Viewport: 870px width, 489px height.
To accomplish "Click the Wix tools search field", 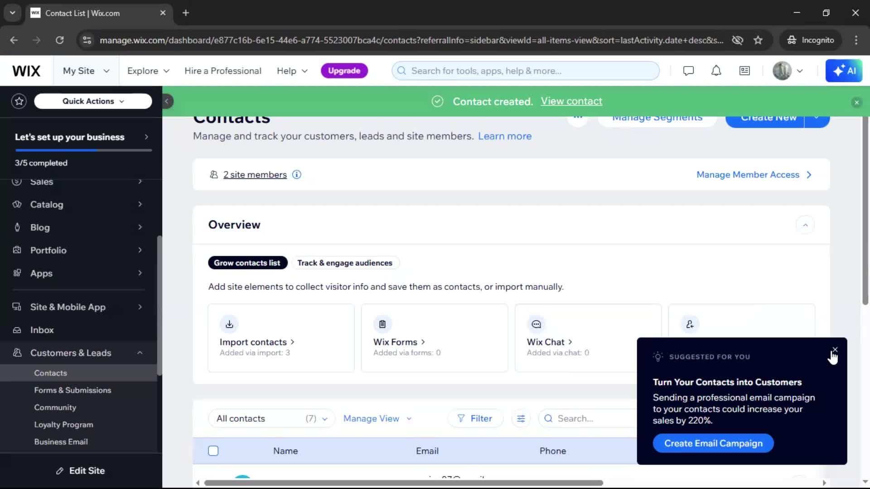I will pos(526,71).
